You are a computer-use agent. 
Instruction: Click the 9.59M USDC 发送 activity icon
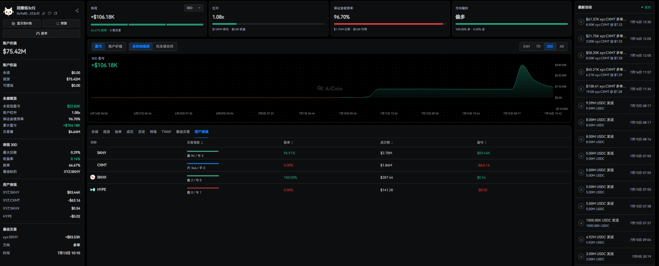(x=581, y=106)
